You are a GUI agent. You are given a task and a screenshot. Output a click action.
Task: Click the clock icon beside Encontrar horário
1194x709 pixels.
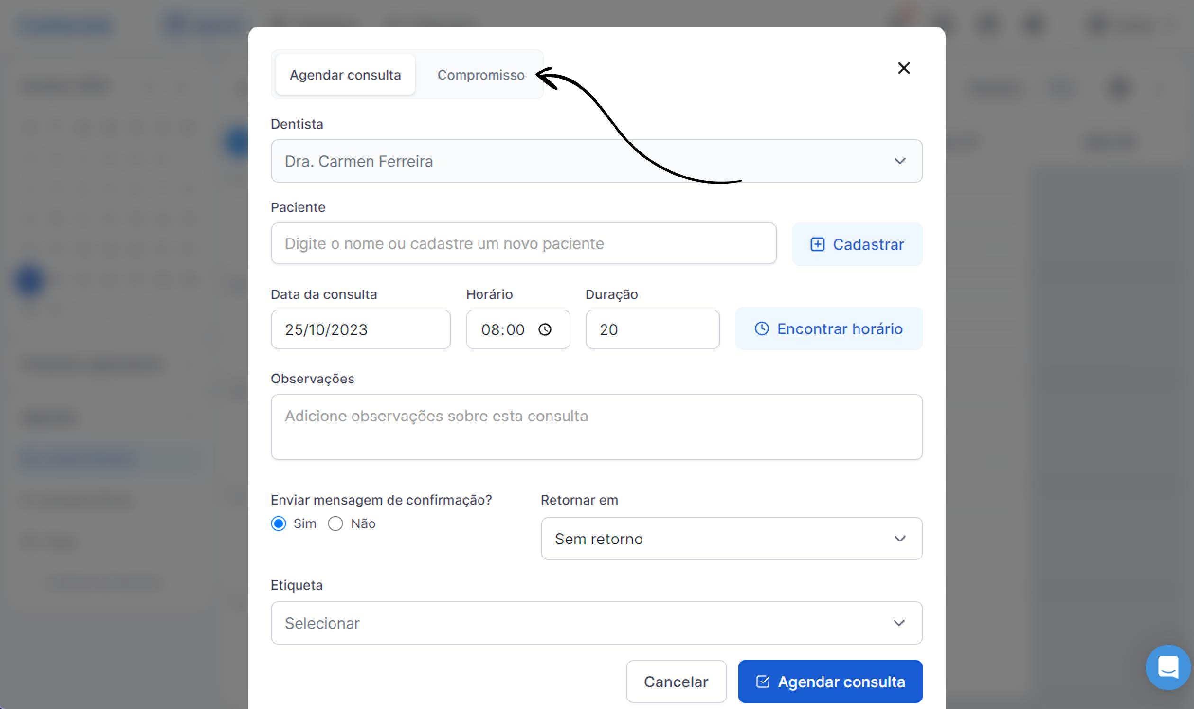pyautogui.click(x=761, y=328)
